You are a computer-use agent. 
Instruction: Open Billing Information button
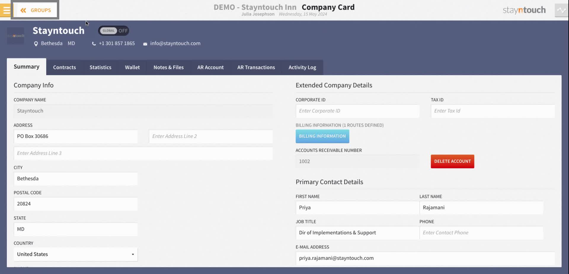tap(322, 136)
